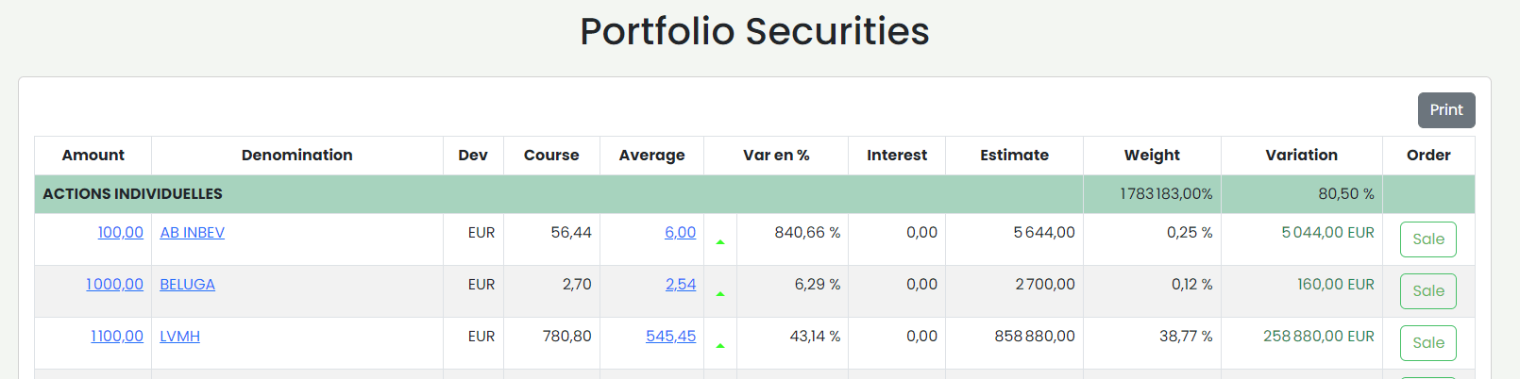Open LVMH average price 545,45
The height and width of the screenshot is (379, 1520).
(x=670, y=337)
